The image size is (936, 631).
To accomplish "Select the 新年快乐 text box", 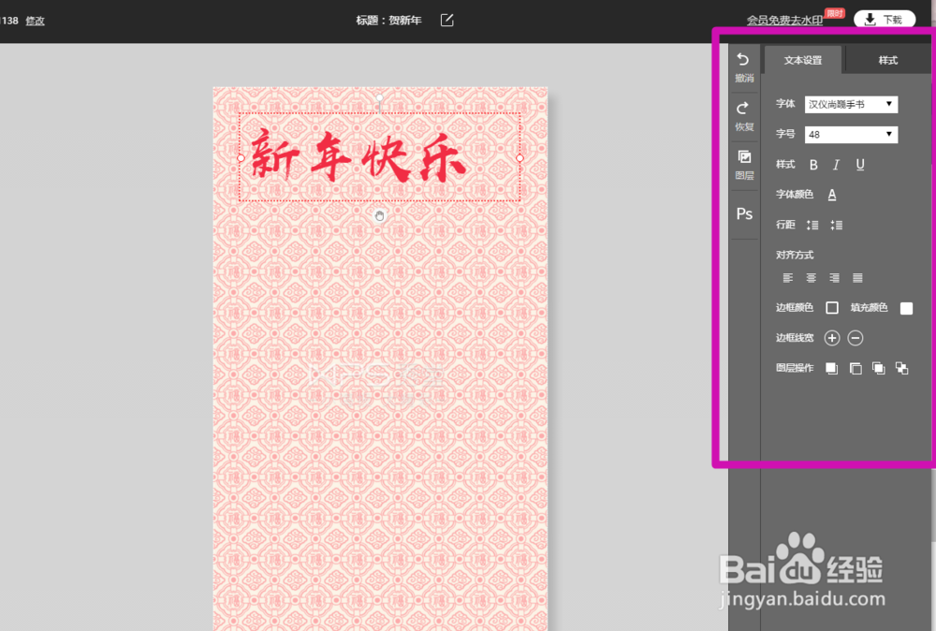I will click(380, 157).
